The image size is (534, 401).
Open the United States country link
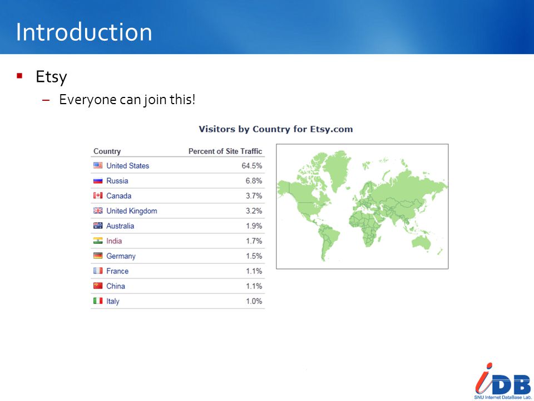click(128, 166)
